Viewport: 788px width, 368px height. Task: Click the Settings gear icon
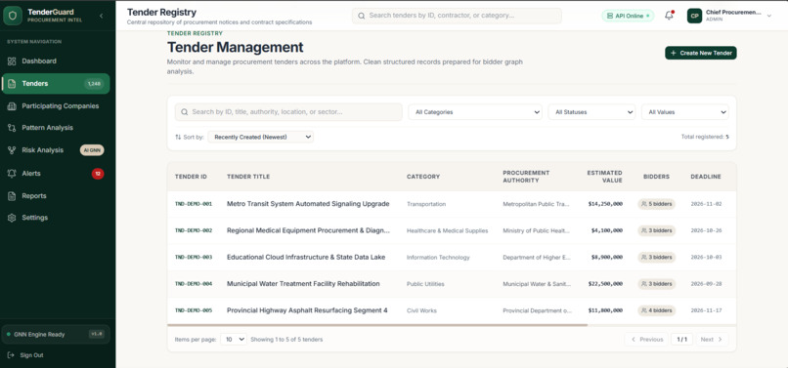[12, 218]
